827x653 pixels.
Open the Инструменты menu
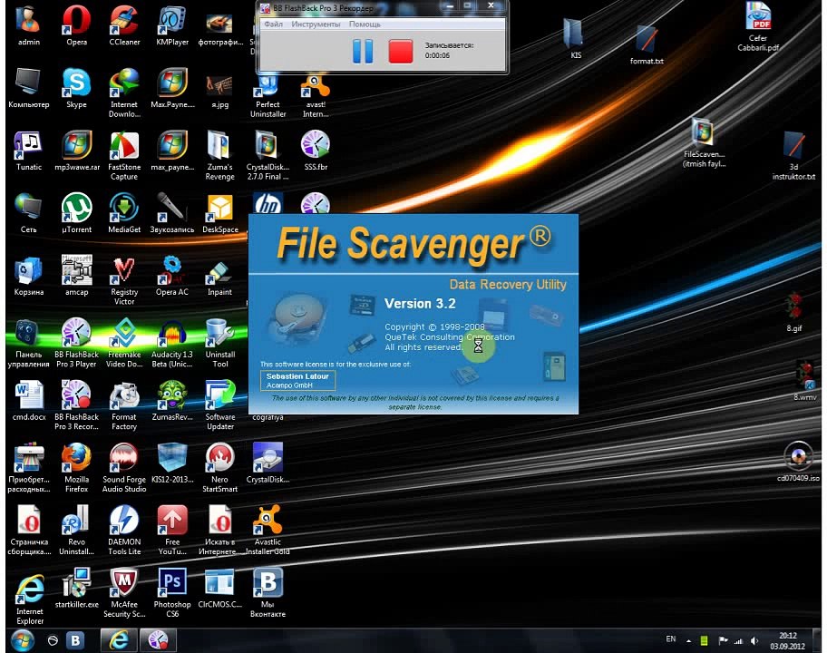(316, 24)
